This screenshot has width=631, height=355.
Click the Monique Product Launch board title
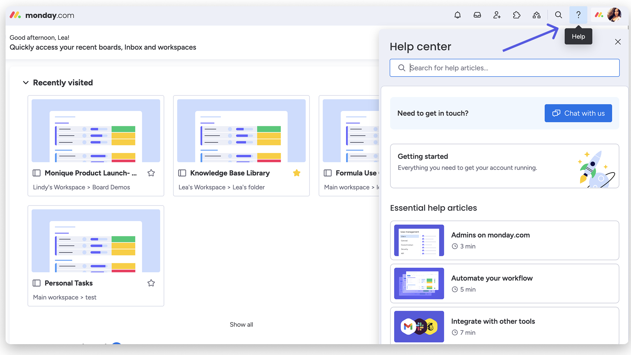90,173
